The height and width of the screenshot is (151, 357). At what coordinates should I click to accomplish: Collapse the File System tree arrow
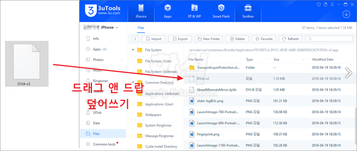pyautogui.click(x=133, y=50)
